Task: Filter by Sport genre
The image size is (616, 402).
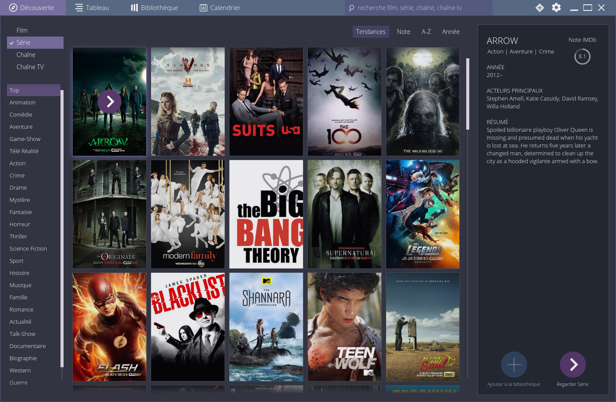Action: coord(34,261)
